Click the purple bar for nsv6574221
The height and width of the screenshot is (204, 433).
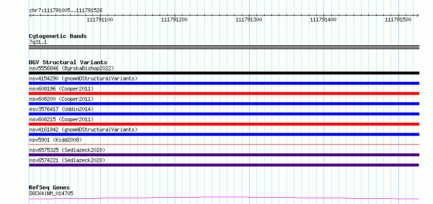point(224,165)
